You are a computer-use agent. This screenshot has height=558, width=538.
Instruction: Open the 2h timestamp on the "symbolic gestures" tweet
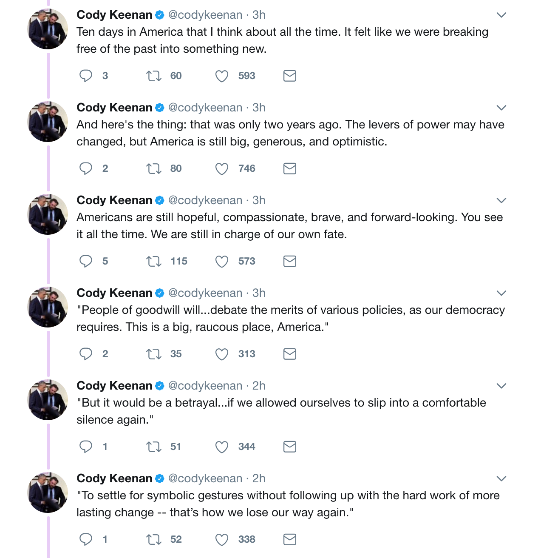259,478
